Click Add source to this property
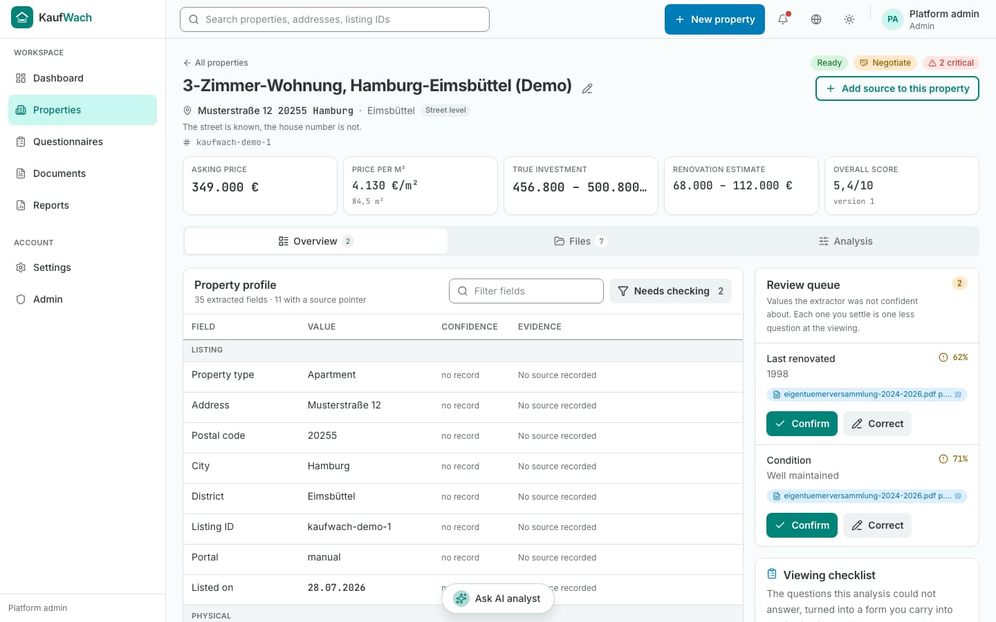The height and width of the screenshot is (622, 996). coord(897,88)
